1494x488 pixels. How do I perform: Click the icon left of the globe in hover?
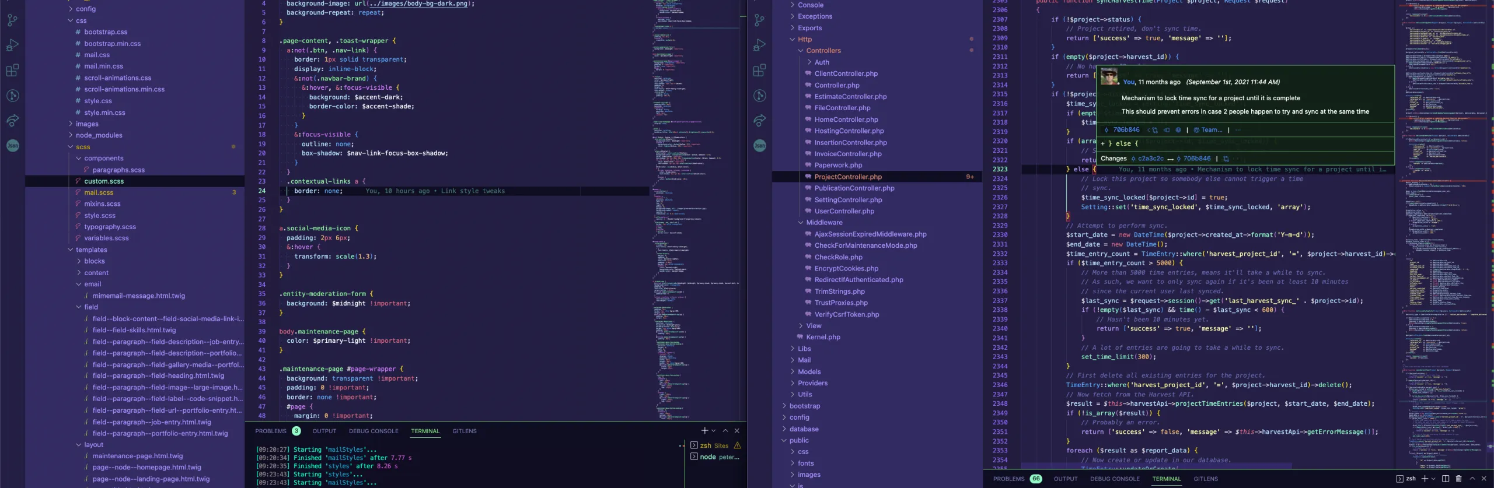(1167, 130)
